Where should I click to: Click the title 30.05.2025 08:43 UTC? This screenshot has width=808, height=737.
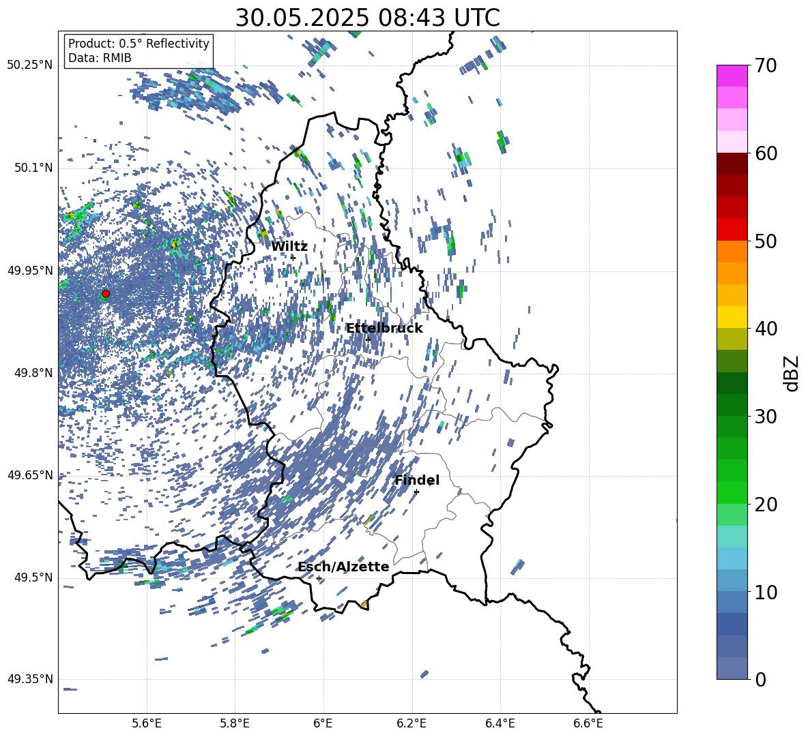click(x=368, y=18)
